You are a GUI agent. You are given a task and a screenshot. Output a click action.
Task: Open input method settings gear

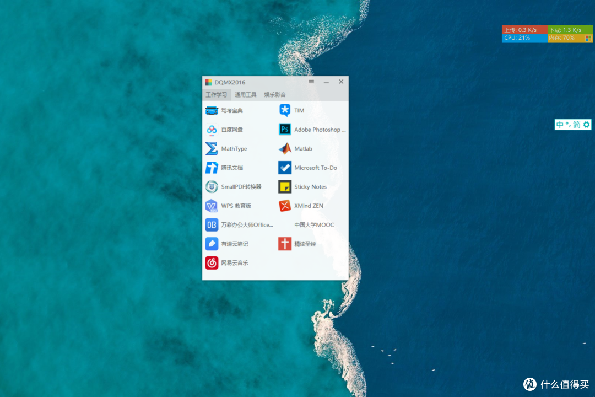(586, 125)
